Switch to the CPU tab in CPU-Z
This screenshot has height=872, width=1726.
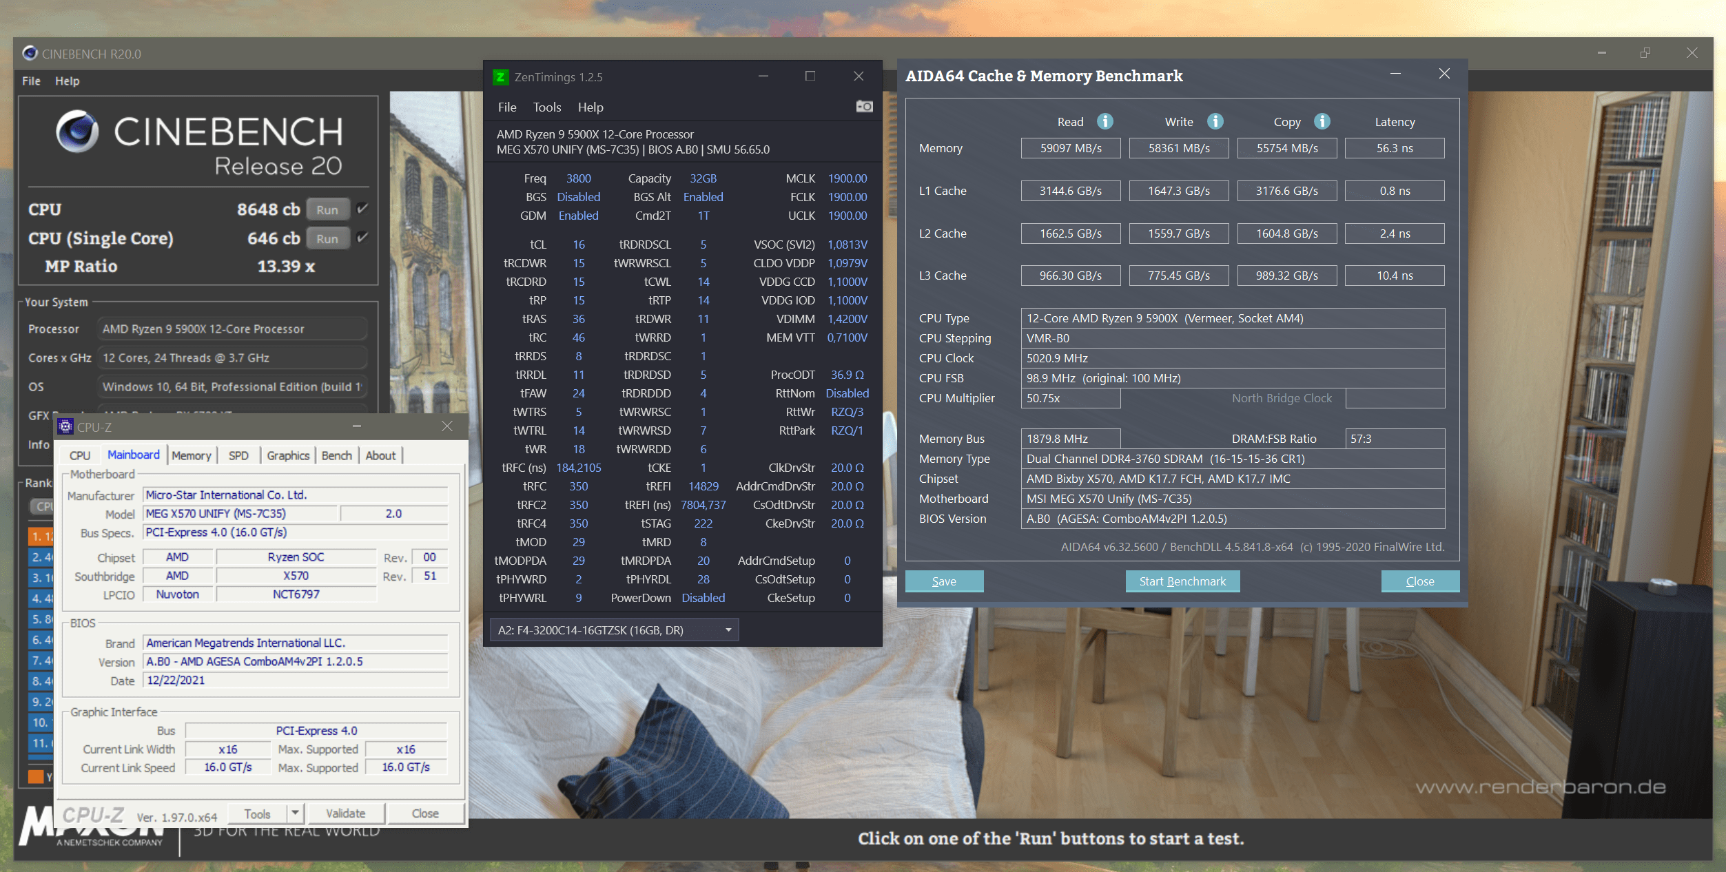(80, 455)
